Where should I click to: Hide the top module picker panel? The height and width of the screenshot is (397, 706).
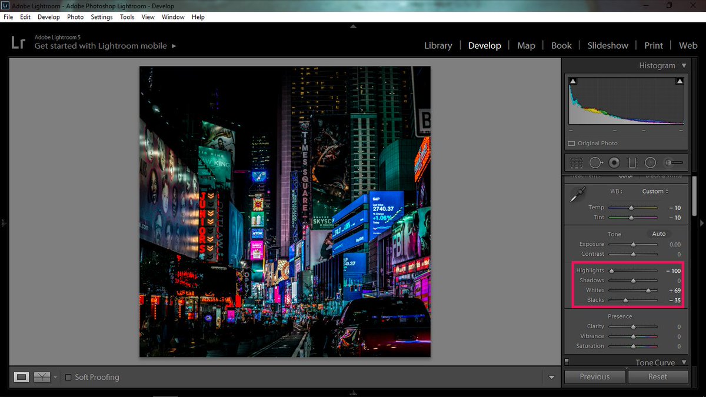353,26
